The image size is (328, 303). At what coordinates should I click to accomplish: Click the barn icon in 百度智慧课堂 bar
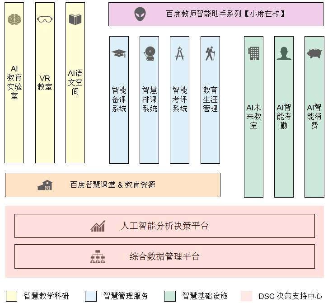pos(45,185)
